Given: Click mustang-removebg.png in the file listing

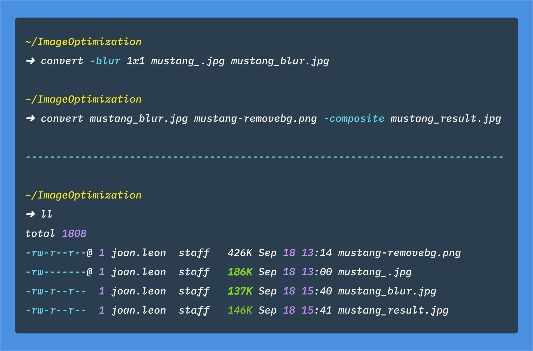Looking at the screenshot, I should pyautogui.click(x=399, y=253).
